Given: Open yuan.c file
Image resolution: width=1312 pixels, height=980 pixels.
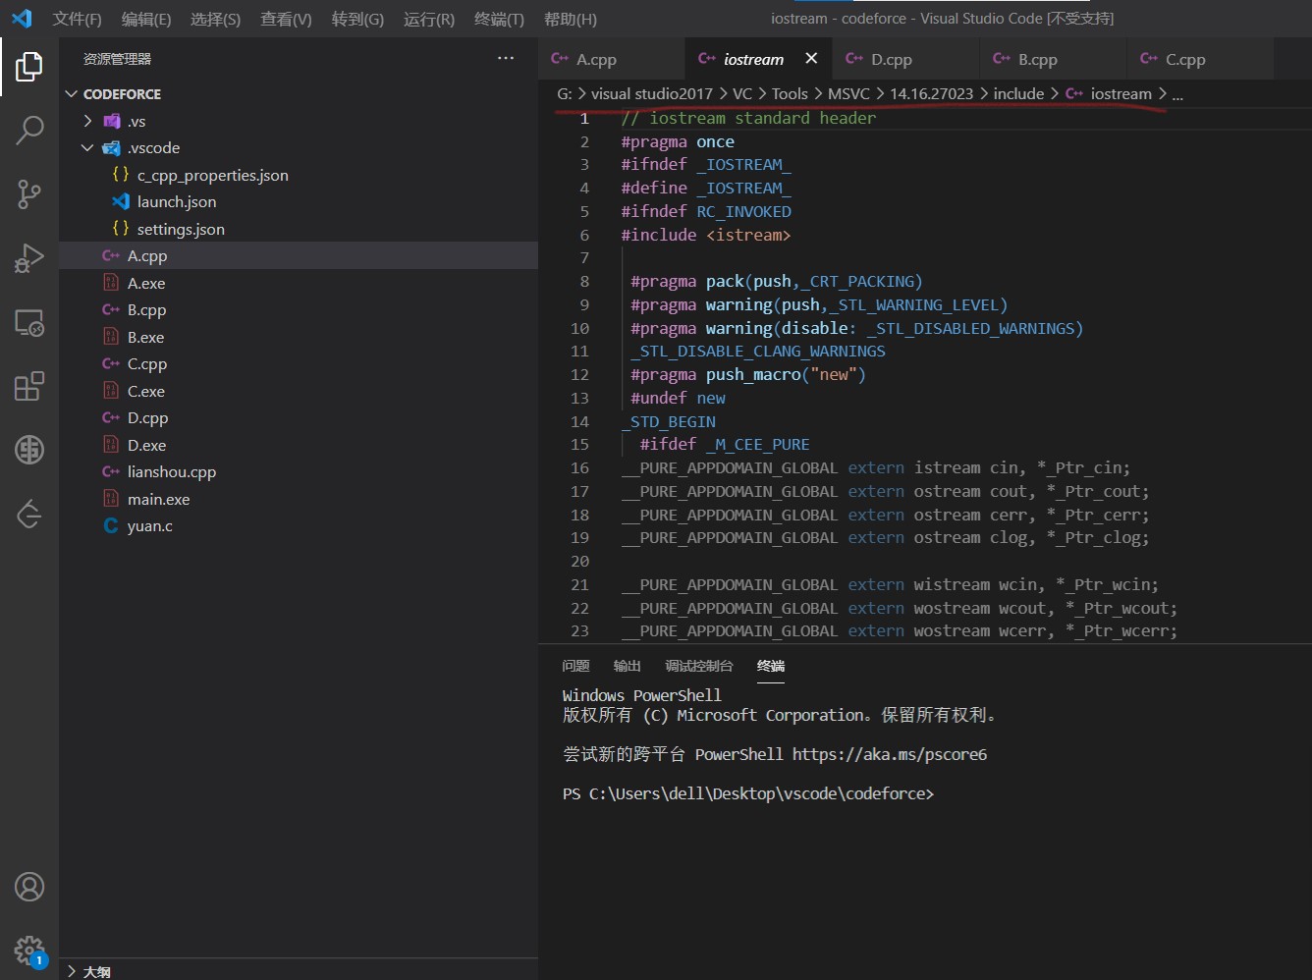Looking at the screenshot, I should coord(299,526).
